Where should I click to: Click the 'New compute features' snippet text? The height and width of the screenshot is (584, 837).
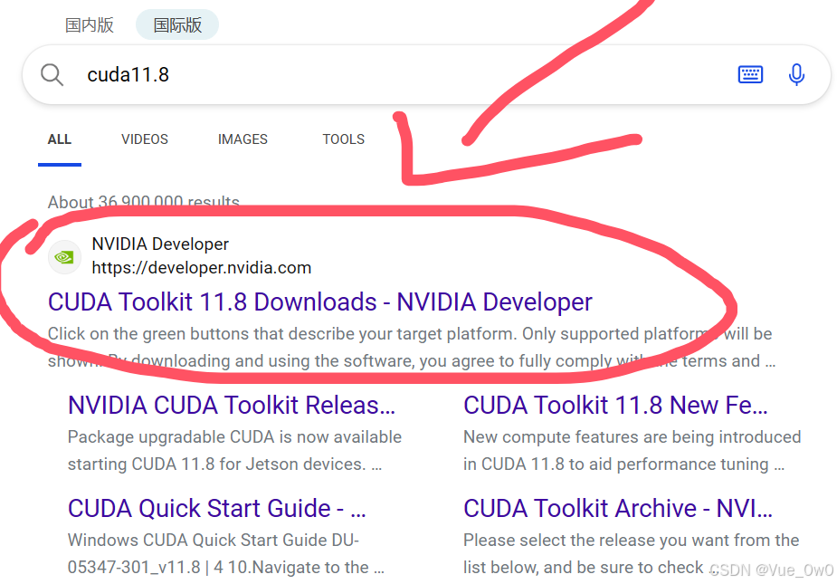pos(632,450)
